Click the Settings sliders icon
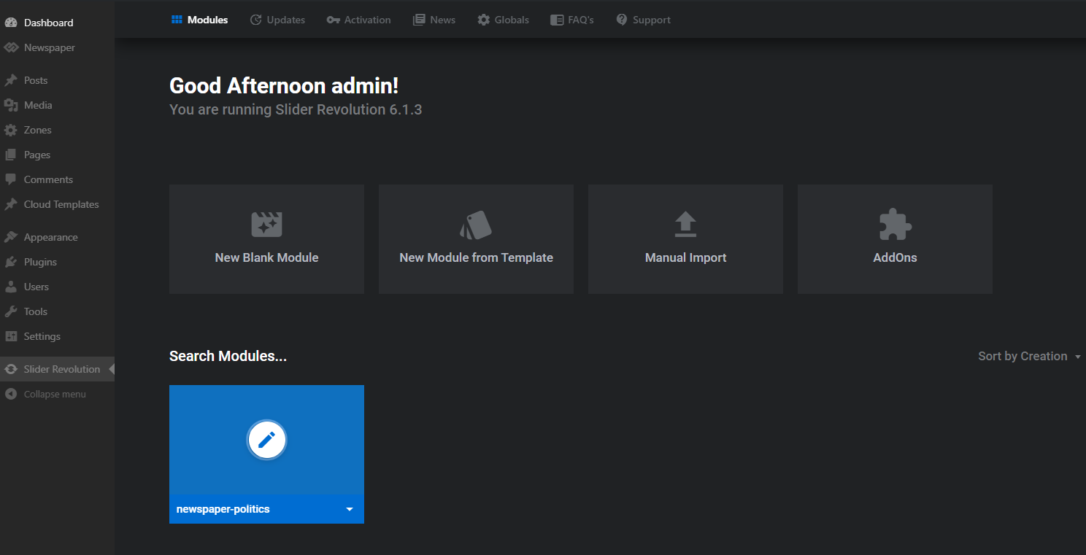This screenshot has width=1086, height=555. pyautogui.click(x=10, y=336)
